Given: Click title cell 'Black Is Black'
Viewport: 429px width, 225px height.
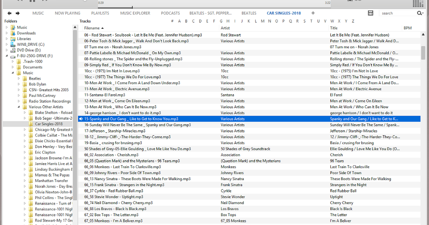Looking at the screenshot, I should pyautogui.click(x=341, y=209).
